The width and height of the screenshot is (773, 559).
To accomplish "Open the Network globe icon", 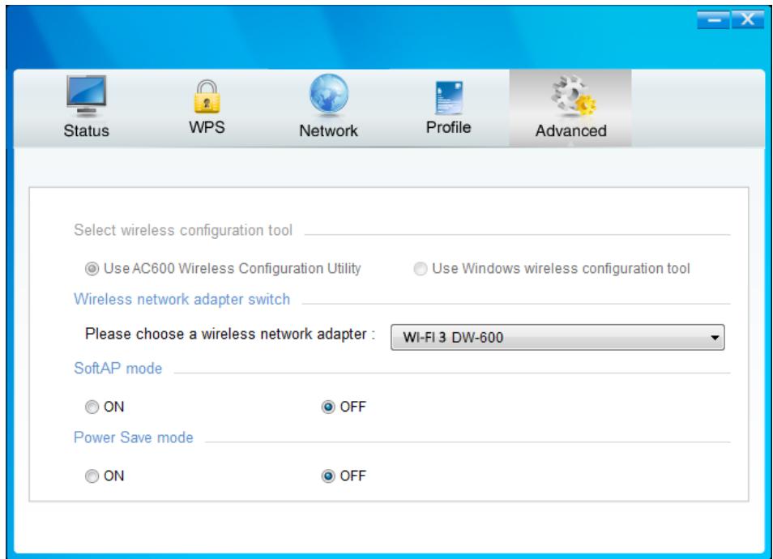I will pyautogui.click(x=329, y=94).
